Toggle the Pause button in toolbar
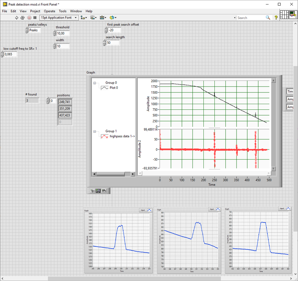This screenshot has width=298, height=281. [x=35, y=18]
